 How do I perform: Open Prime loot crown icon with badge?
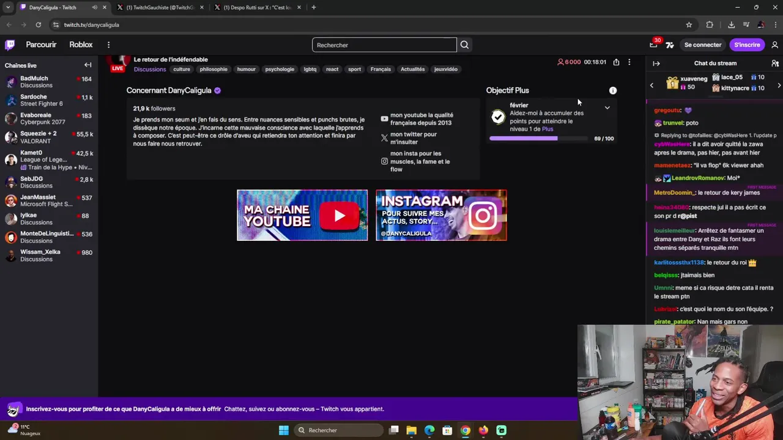(654, 44)
